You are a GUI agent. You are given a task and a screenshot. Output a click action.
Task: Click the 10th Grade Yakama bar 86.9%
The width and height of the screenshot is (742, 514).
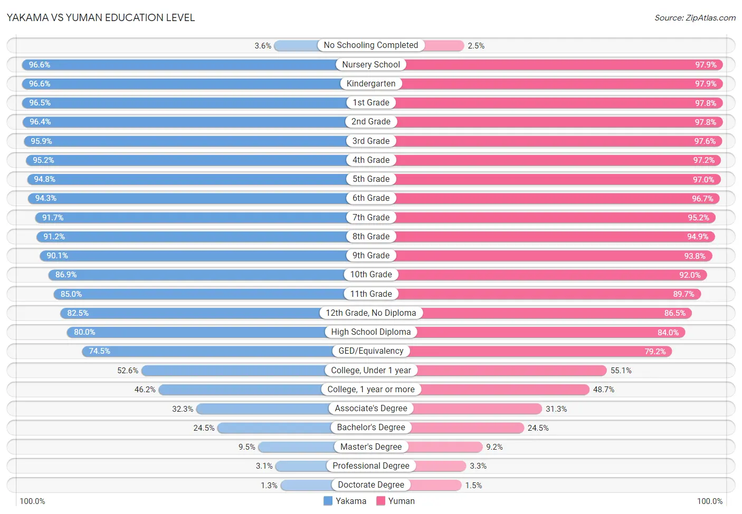[210, 275]
